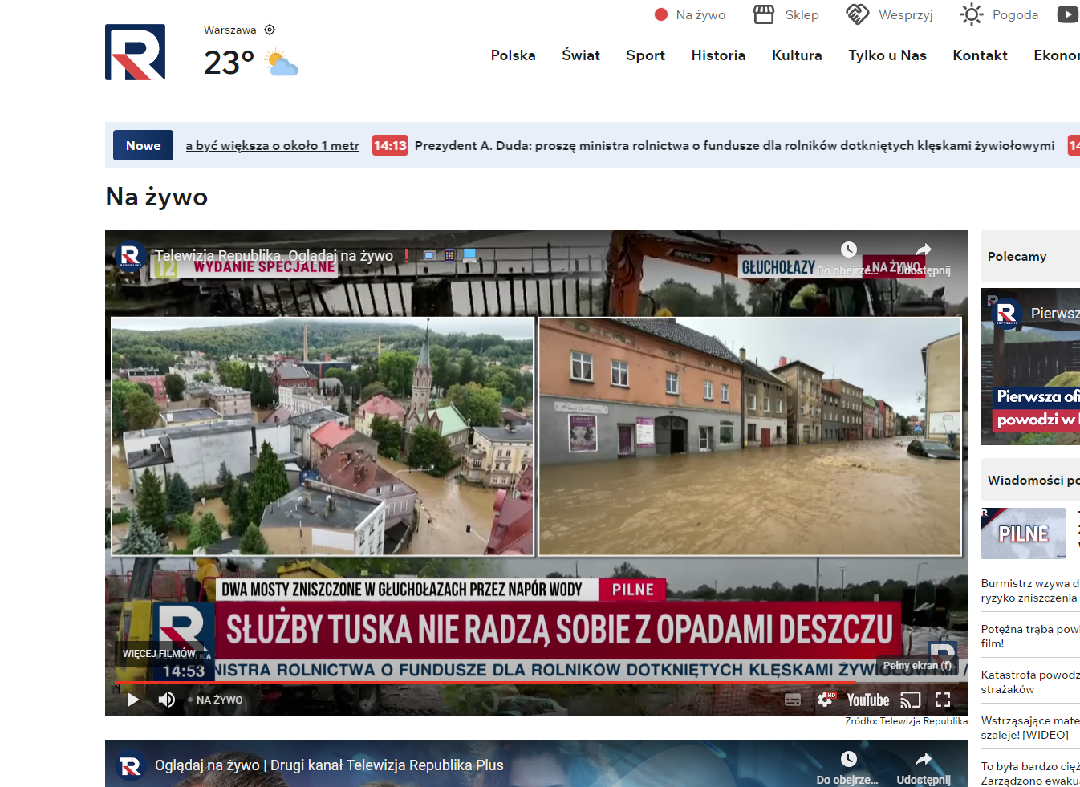Open the Sport menu section

pos(645,55)
